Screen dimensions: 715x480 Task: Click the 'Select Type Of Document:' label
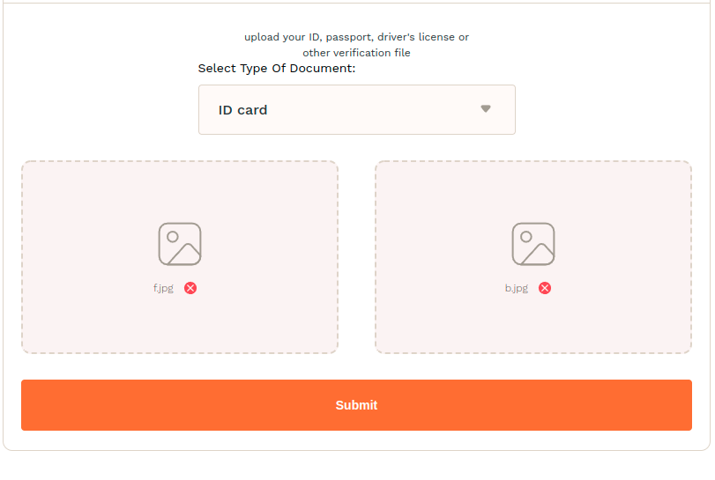click(277, 69)
